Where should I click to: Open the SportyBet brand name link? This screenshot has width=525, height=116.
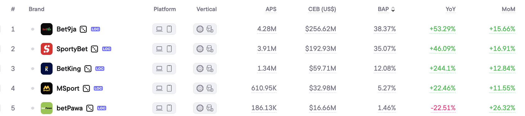pos(72,49)
